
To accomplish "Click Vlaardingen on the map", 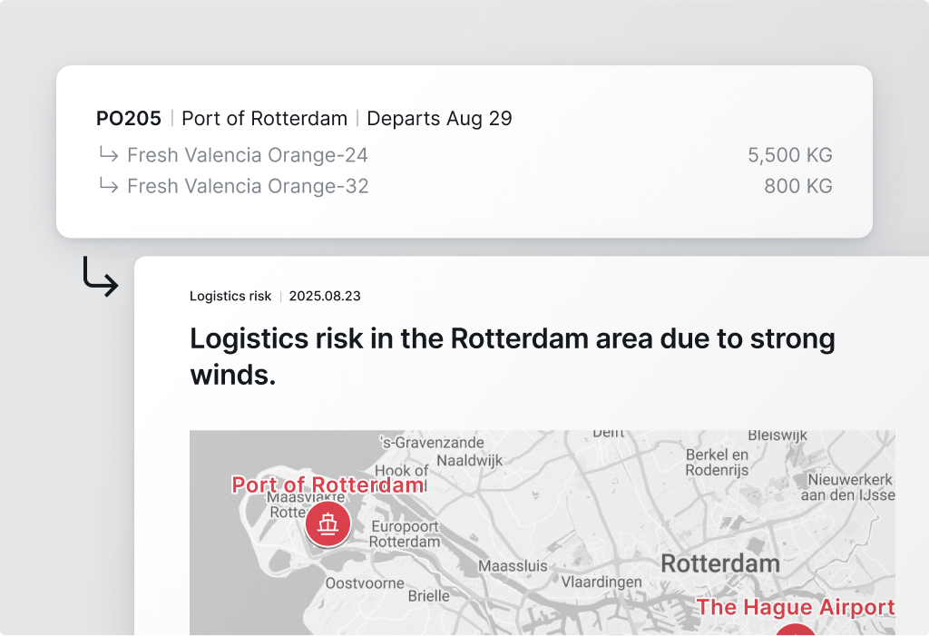I will tap(601, 582).
